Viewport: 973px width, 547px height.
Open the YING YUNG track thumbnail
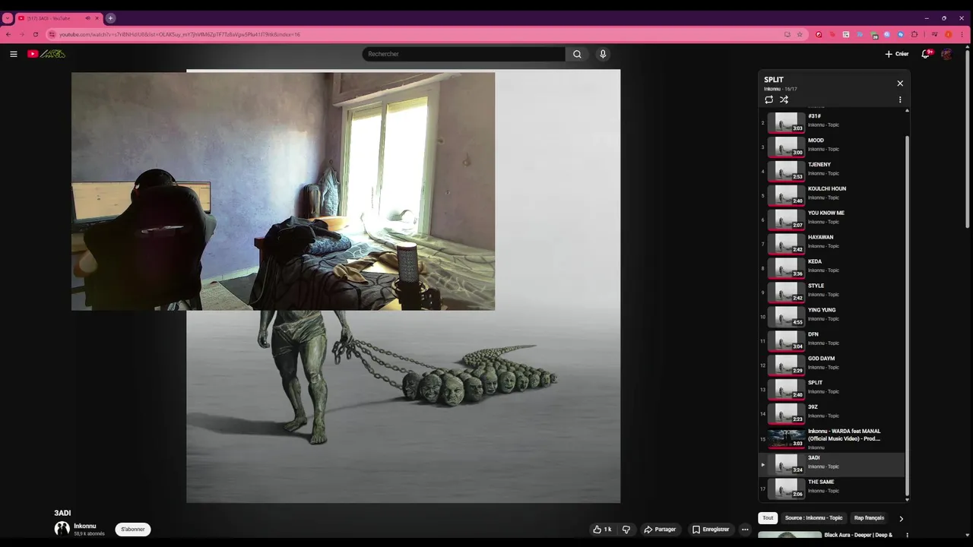tap(785, 316)
